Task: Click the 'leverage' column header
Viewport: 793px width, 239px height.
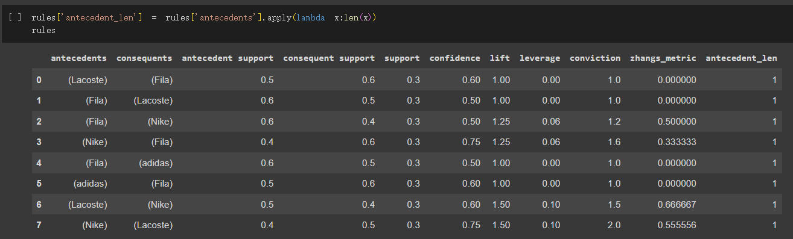Action: coord(540,58)
